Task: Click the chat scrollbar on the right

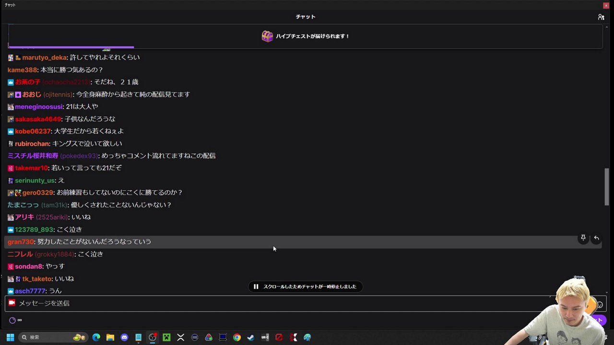Action: tap(606, 187)
